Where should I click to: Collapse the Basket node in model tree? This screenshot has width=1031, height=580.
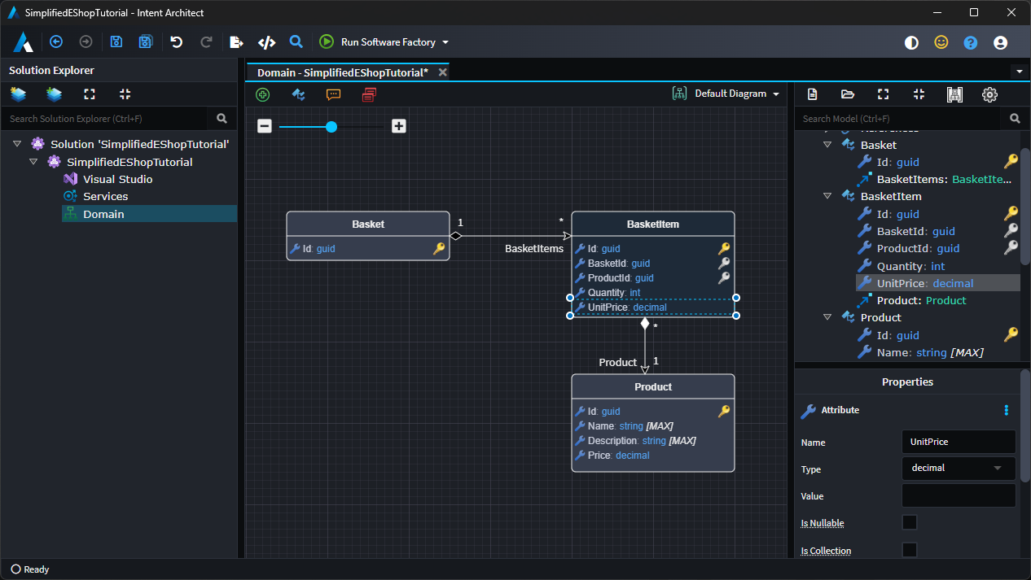coord(827,145)
